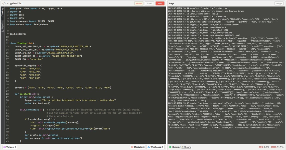Screen dimensions: 286x150
Task: Click the 'get_trade: Data:' log entry
Action: (221, 22)
